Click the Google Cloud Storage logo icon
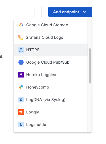The width and height of the screenshot is (106, 144). tap(21, 25)
